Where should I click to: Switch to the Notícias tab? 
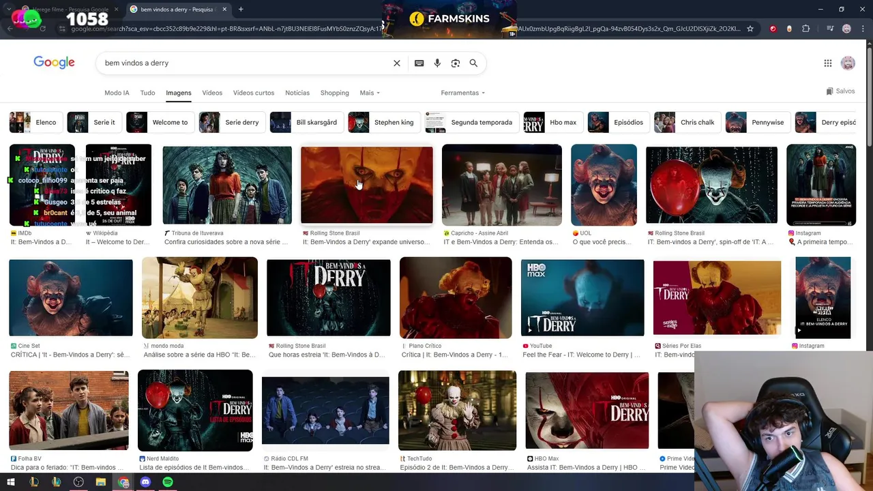[297, 93]
